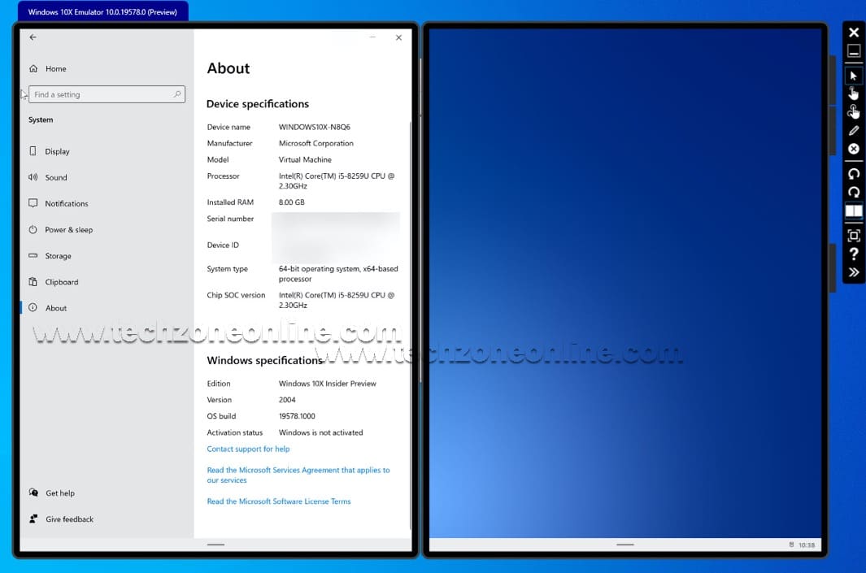Open Notifications settings
Screen dimensions: 866x573
(x=67, y=204)
